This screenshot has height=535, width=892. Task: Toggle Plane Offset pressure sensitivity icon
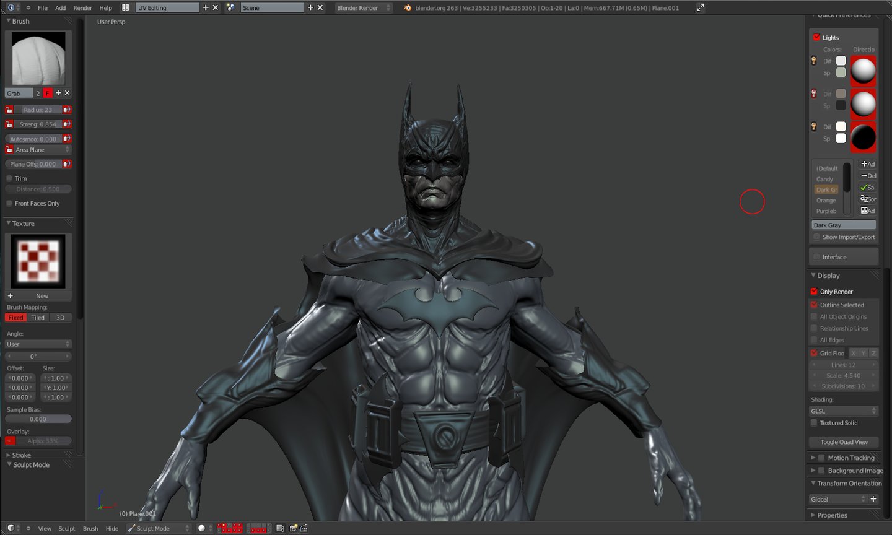tap(67, 164)
